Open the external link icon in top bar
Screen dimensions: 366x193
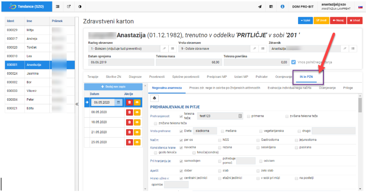tap(69, 6)
